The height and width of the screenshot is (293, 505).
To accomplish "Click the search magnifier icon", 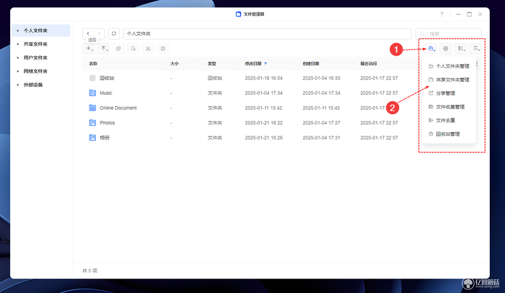I will [422, 33].
